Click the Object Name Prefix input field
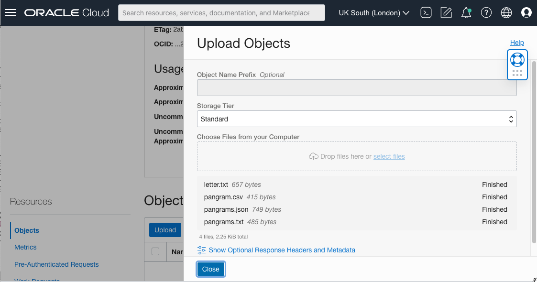Viewport: 537px width, 282px height. pyautogui.click(x=357, y=87)
